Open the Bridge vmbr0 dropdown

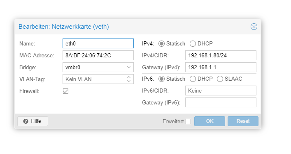129,67
